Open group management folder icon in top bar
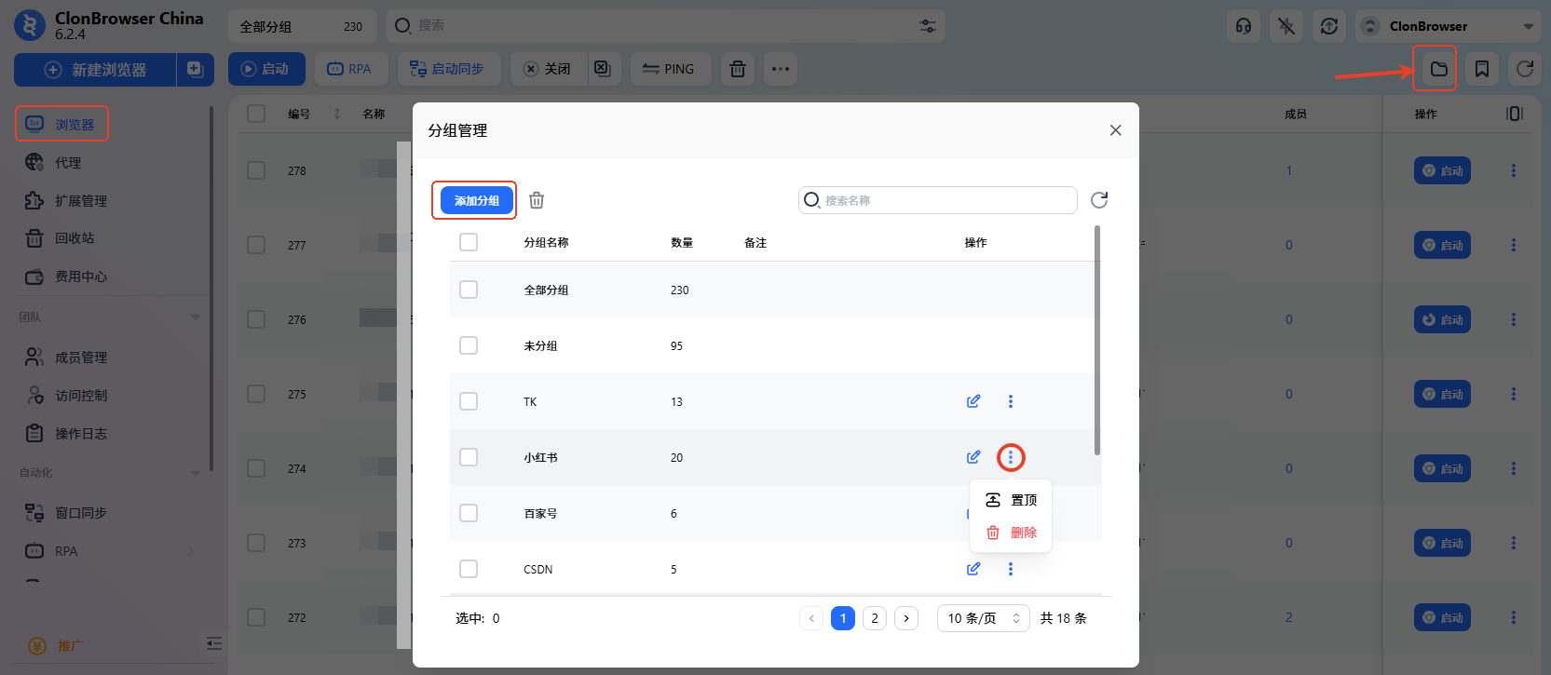The width and height of the screenshot is (1551, 675). click(1439, 69)
